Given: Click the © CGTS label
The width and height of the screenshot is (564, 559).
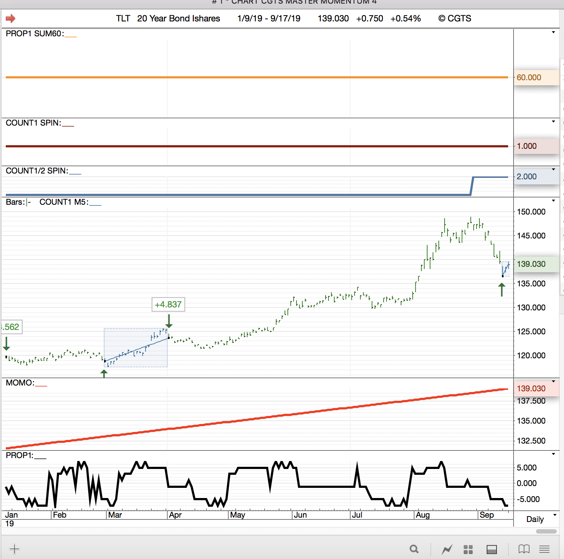Looking at the screenshot, I should pyautogui.click(x=455, y=19).
